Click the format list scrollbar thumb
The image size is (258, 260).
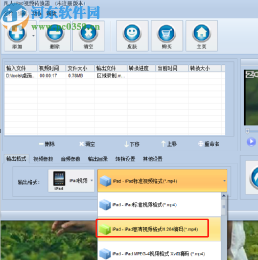click(224, 207)
